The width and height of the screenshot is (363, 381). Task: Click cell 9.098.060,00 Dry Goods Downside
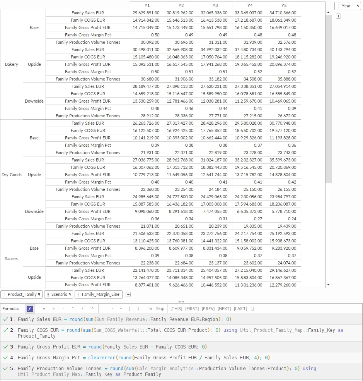click(147, 211)
